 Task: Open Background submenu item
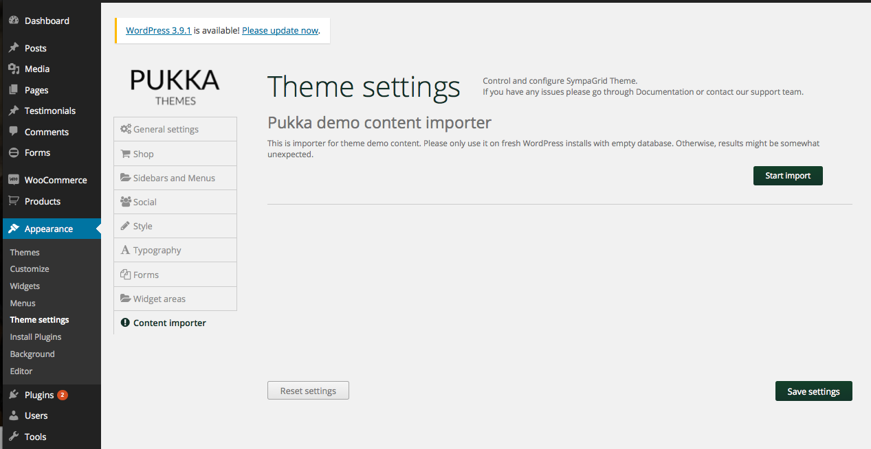[x=32, y=354]
